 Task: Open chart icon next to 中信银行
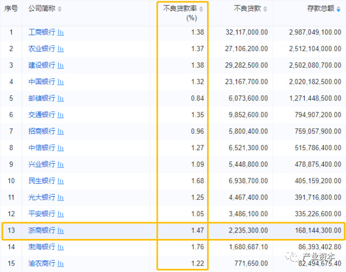(x=61, y=148)
